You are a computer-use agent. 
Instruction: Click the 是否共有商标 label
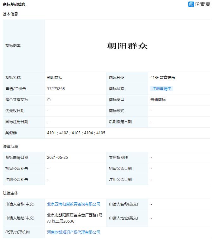(x=17, y=100)
